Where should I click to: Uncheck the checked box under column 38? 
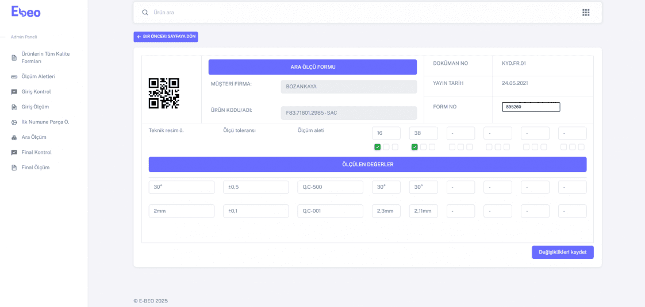click(x=414, y=147)
